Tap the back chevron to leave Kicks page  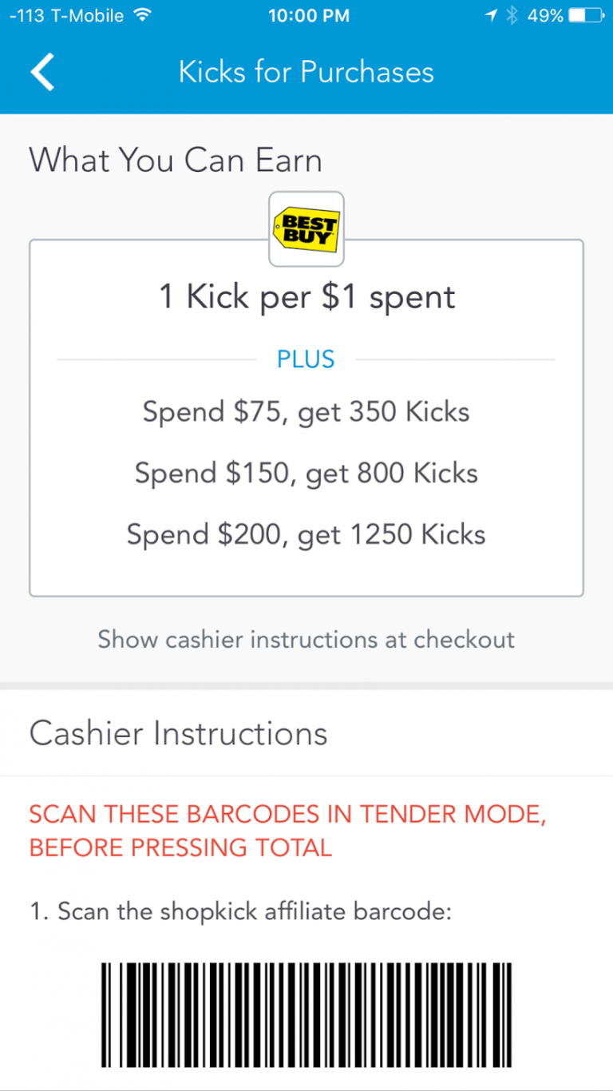(42, 72)
